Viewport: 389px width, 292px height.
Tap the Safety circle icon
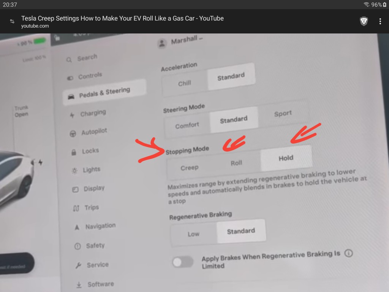click(77, 246)
